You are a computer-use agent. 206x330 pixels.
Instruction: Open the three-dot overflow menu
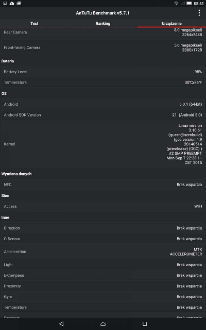click(199, 13)
